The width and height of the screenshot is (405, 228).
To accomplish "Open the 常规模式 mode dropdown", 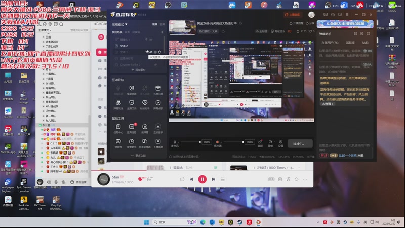I will click(119, 24).
